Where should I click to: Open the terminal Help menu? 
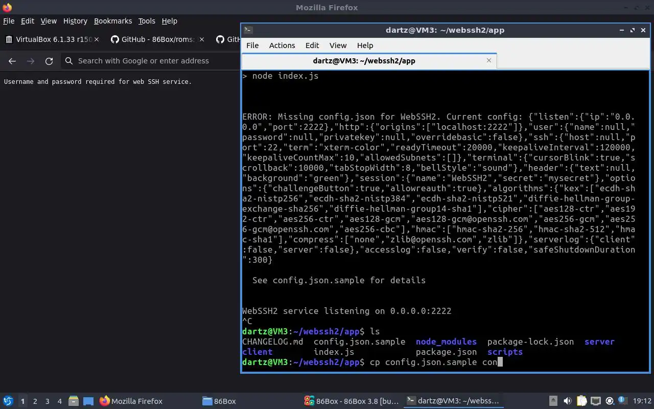pyautogui.click(x=365, y=46)
